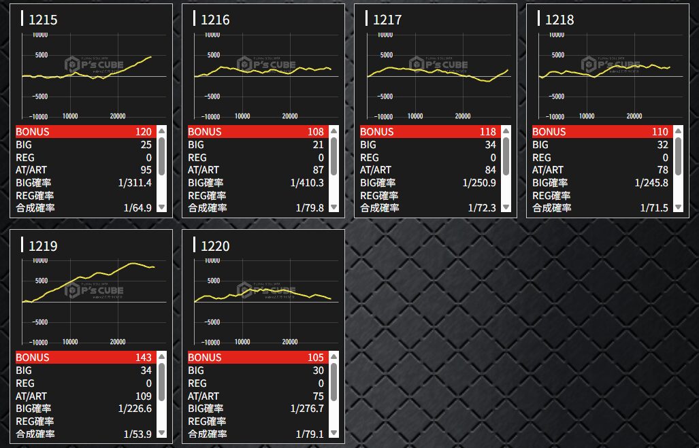Open the slump graph for machine 1216
The height and width of the screenshot is (448, 699).
(266, 75)
